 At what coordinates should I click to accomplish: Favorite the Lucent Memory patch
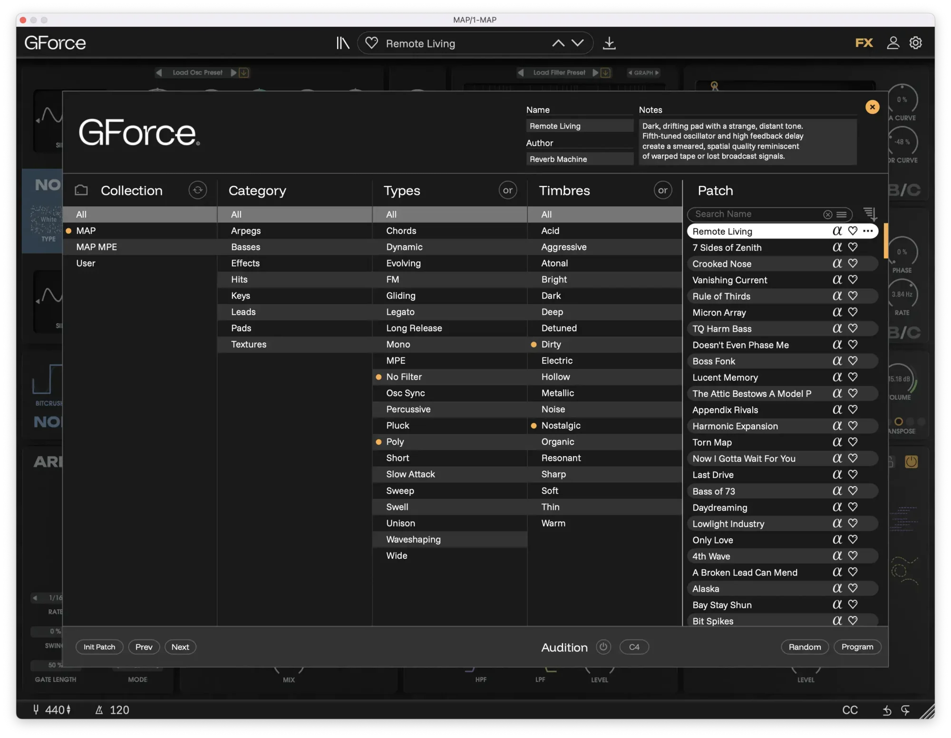point(853,377)
